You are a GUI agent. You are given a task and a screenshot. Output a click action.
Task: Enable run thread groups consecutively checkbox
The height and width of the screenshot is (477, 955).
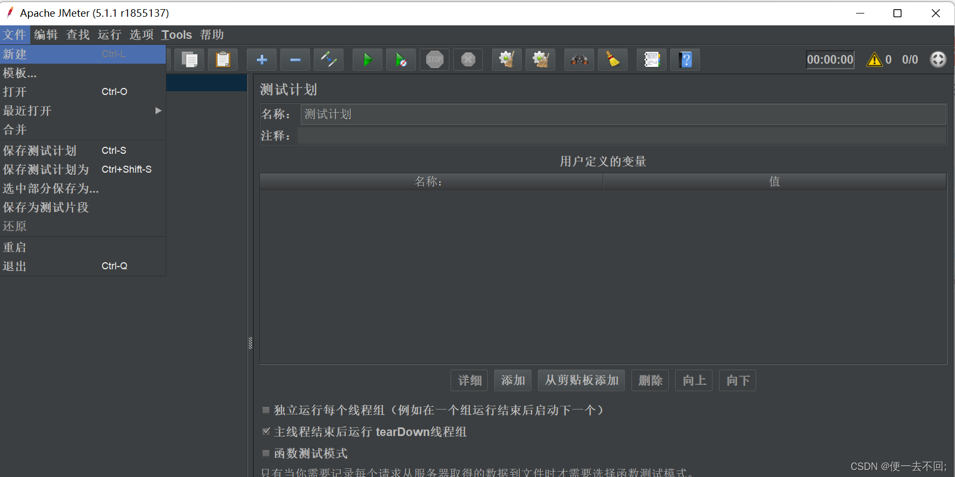(266, 410)
